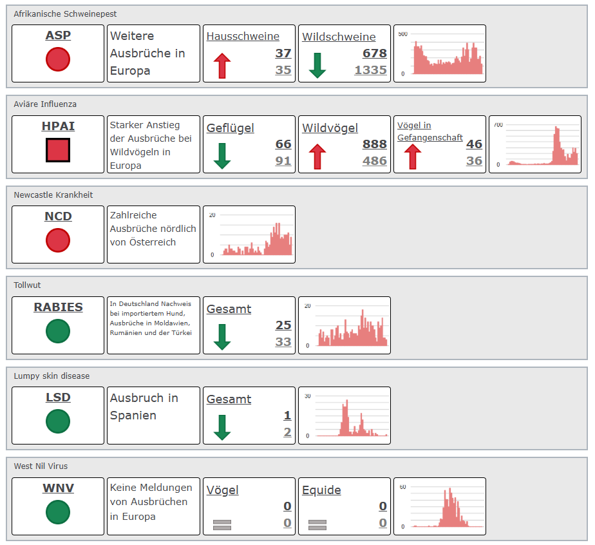Click the red circle status icon under NCD
Screen dimensions: 595x545
tap(58, 240)
